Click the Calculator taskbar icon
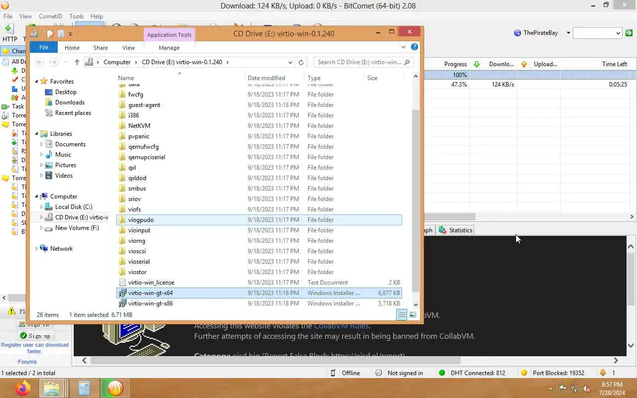Image resolution: width=637 pixels, height=398 pixels. tap(84, 388)
